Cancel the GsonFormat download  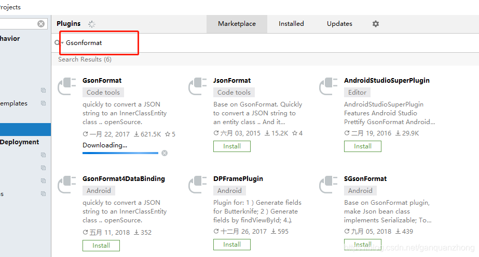(165, 153)
